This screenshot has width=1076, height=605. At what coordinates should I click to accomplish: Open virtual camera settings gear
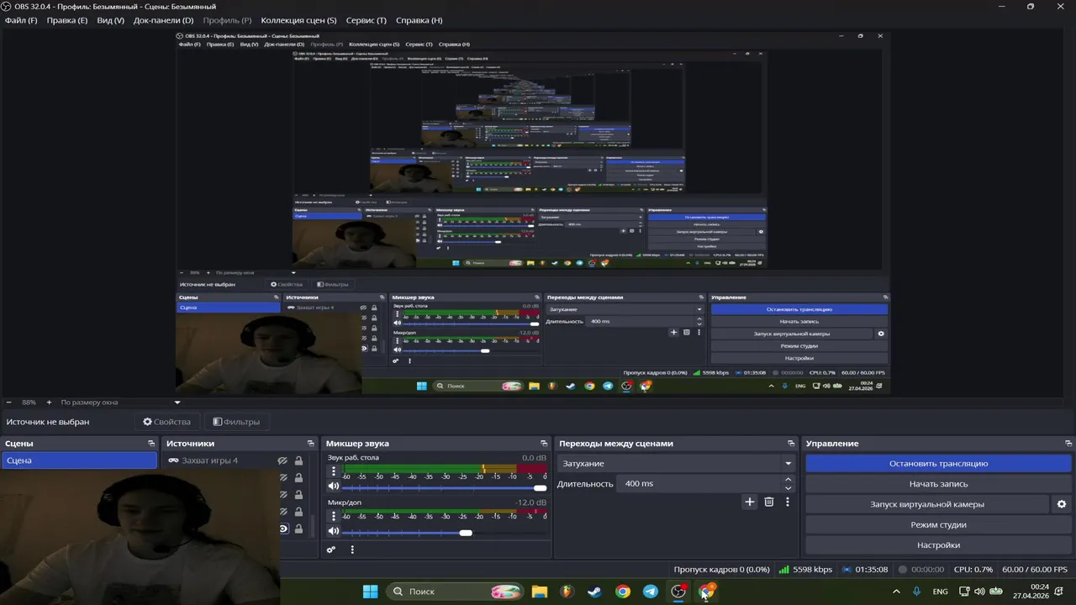click(x=1062, y=504)
